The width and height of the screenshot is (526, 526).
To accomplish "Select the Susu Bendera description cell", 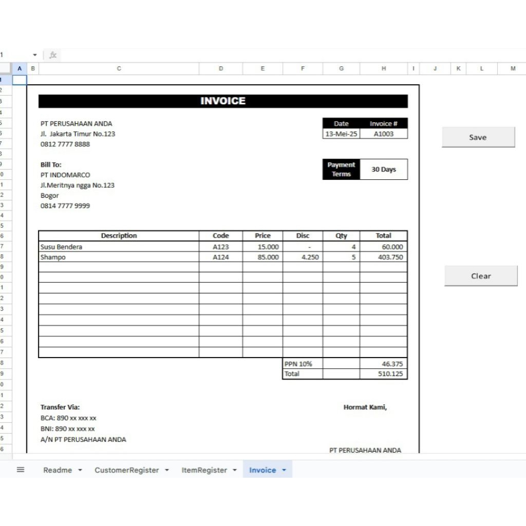I will click(x=119, y=247).
